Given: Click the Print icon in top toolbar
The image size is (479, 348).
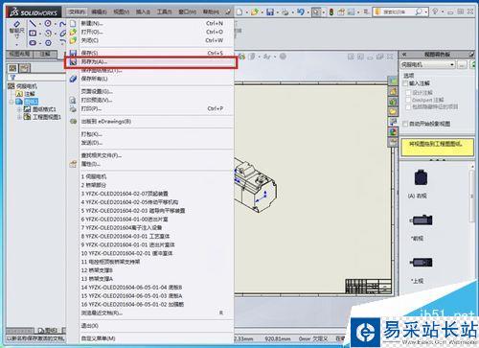Looking at the screenshot, I should 285,12.
